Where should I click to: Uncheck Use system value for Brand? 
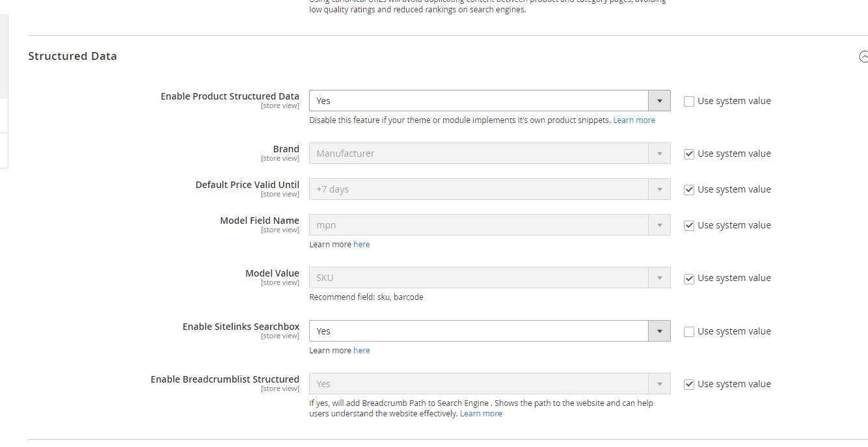click(689, 154)
